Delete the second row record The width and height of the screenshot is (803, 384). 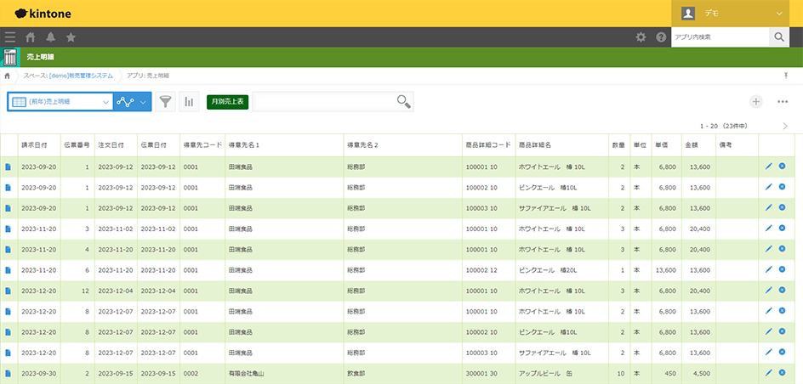coord(782,187)
